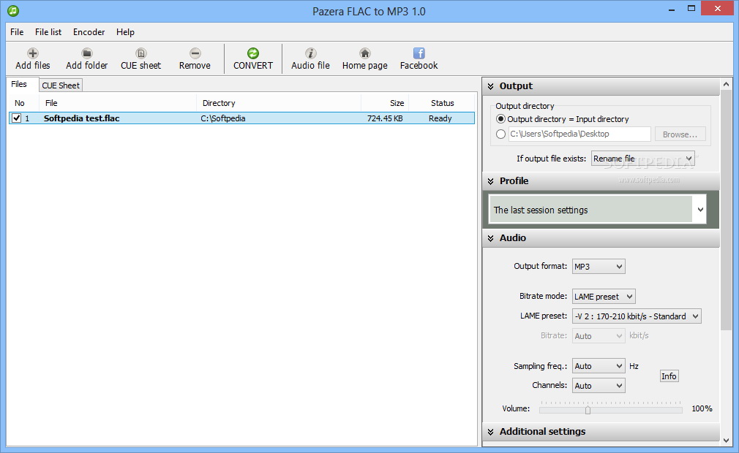Click the Add folder toolbar icon
Image resolution: width=739 pixels, height=453 pixels.
tap(87, 53)
